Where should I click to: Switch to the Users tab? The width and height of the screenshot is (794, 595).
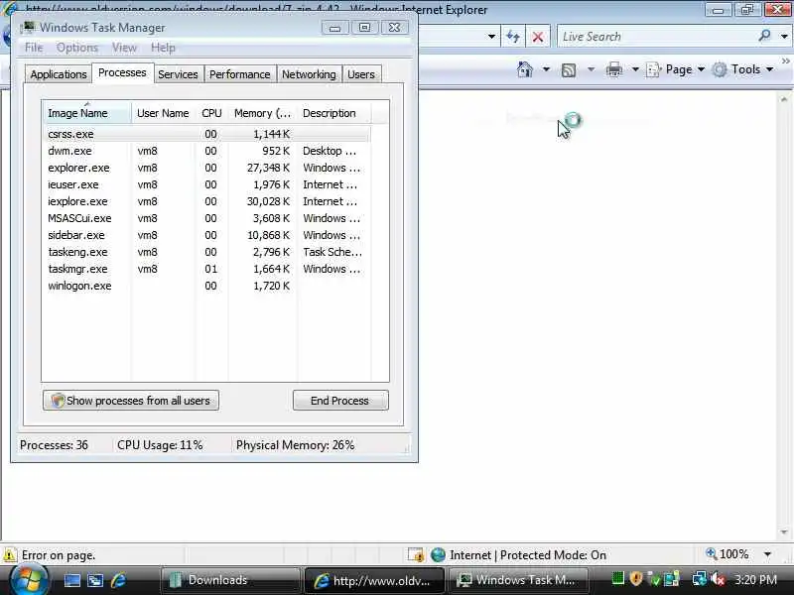[x=361, y=74]
